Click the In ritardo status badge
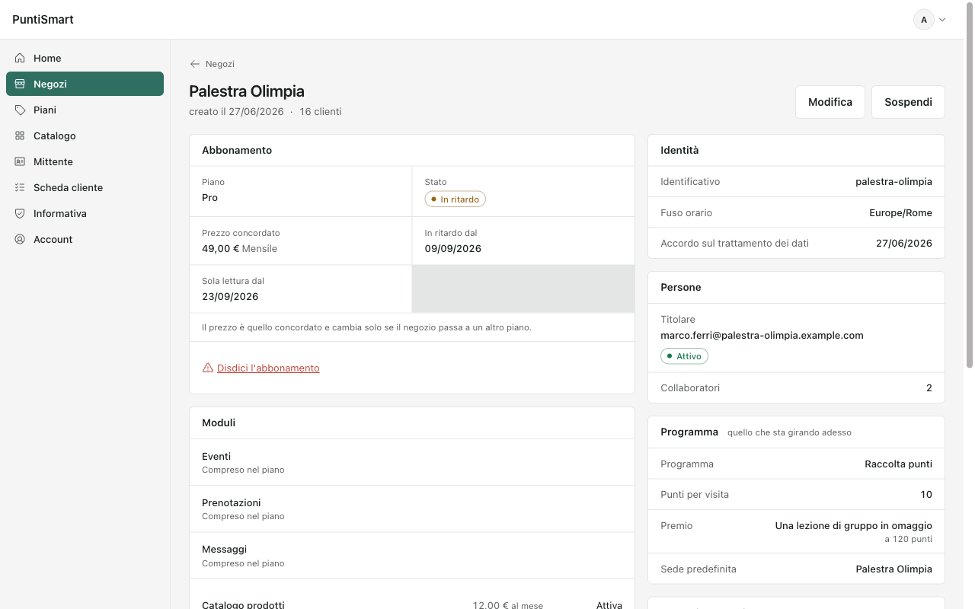975x609 pixels. 456,199
